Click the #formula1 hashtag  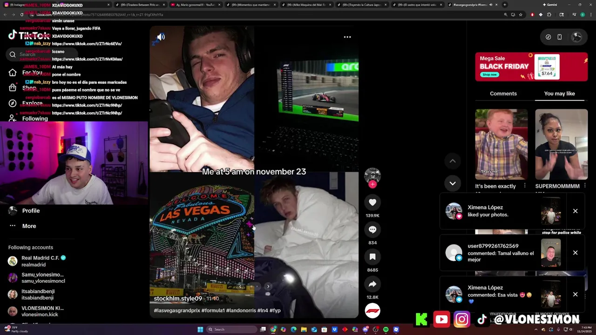213,310
